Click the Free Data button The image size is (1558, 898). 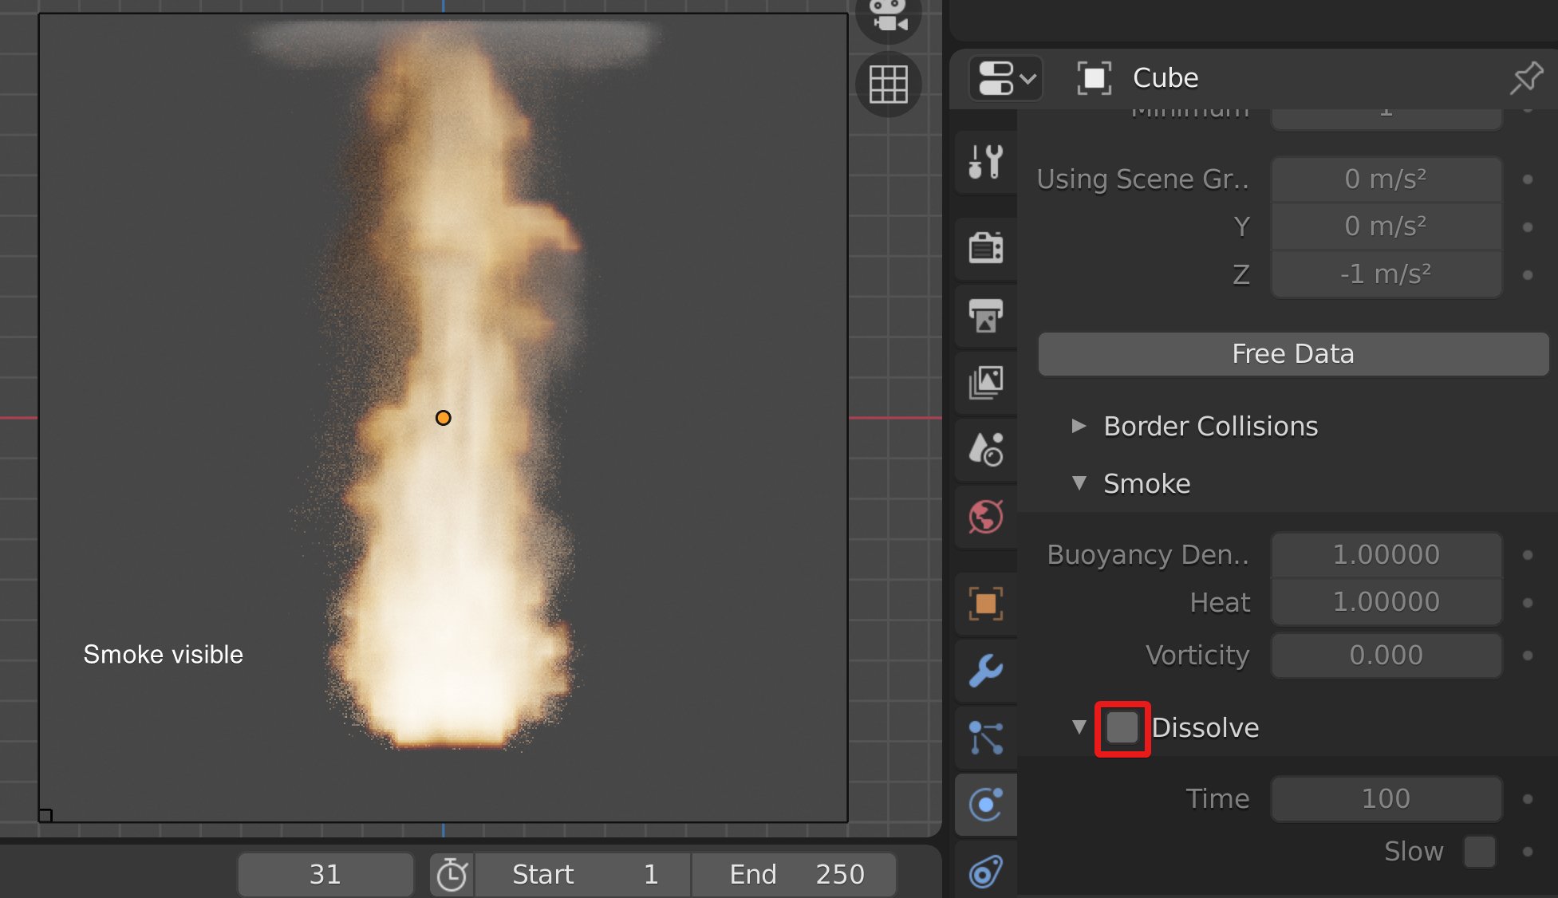tap(1292, 353)
